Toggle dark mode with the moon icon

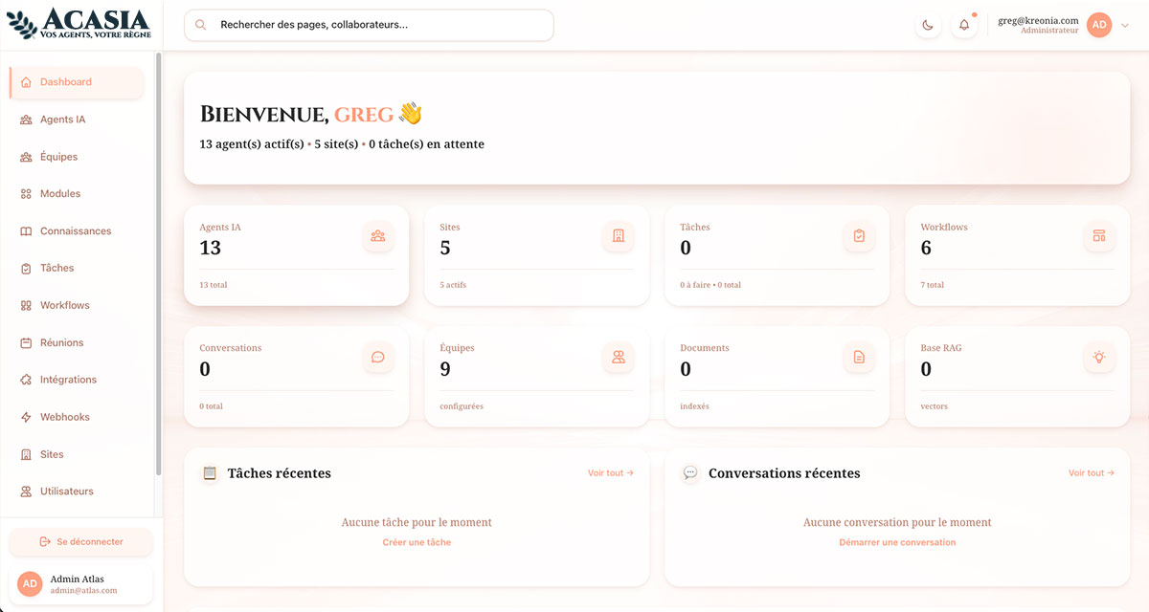[x=928, y=25]
